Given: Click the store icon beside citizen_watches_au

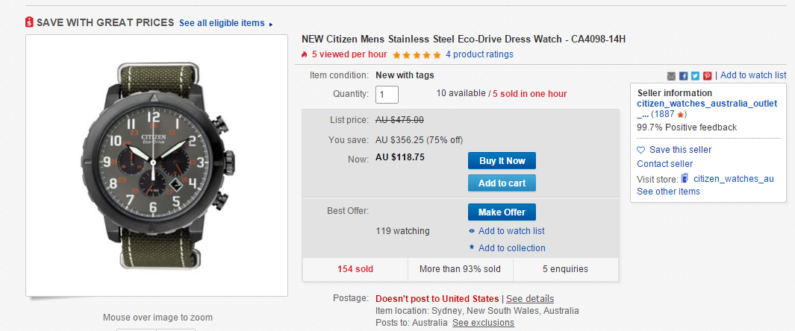Looking at the screenshot, I should [685, 179].
